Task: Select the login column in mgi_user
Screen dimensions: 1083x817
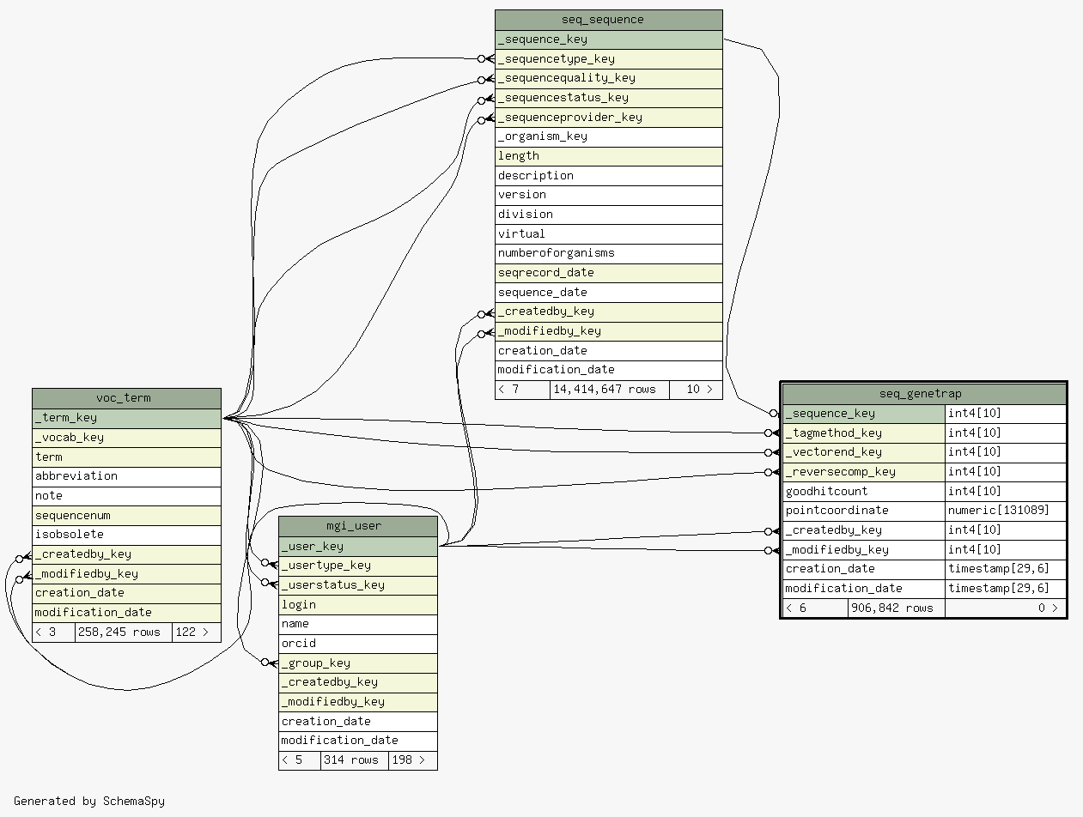Action: 358,604
